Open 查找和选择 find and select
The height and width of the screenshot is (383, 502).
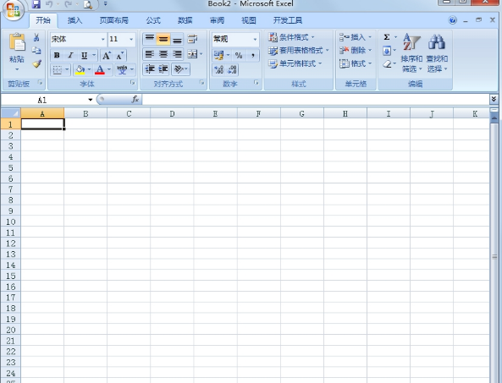(x=437, y=53)
